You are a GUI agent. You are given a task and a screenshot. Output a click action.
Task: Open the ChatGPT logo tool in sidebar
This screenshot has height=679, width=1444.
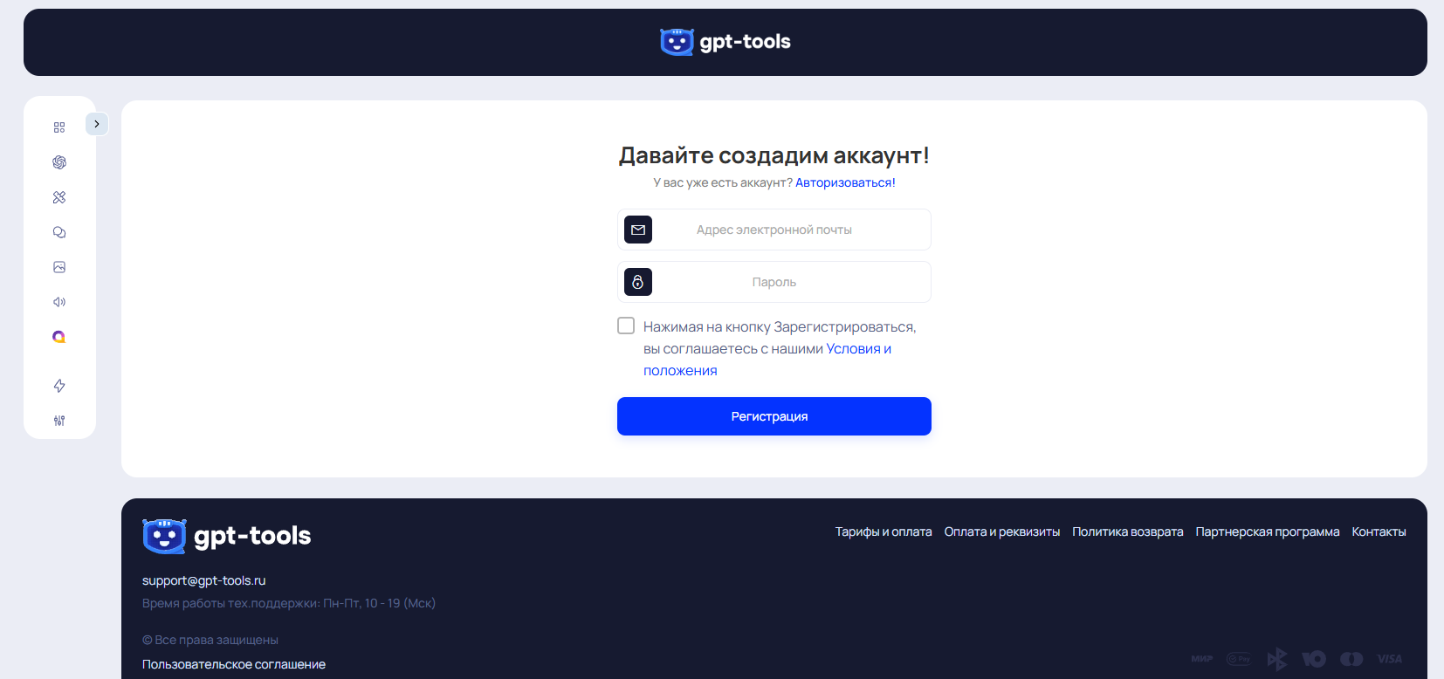point(59,162)
